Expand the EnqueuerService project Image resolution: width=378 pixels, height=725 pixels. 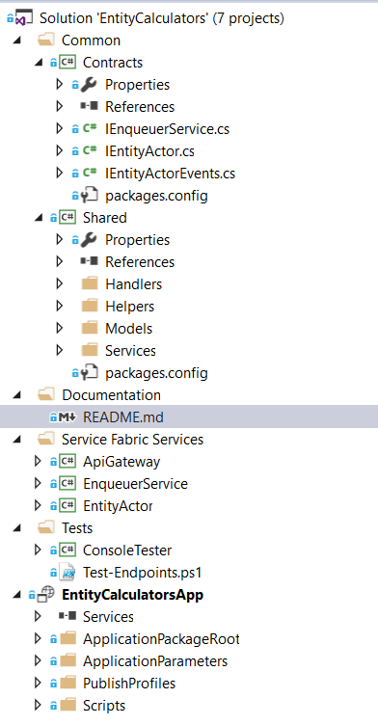[x=38, y=484]
